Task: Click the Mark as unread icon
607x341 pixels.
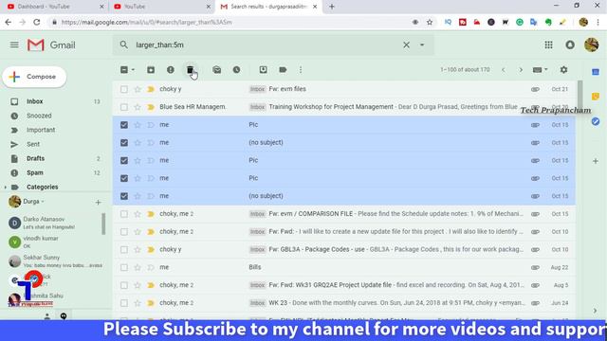Action: [217, 69]
